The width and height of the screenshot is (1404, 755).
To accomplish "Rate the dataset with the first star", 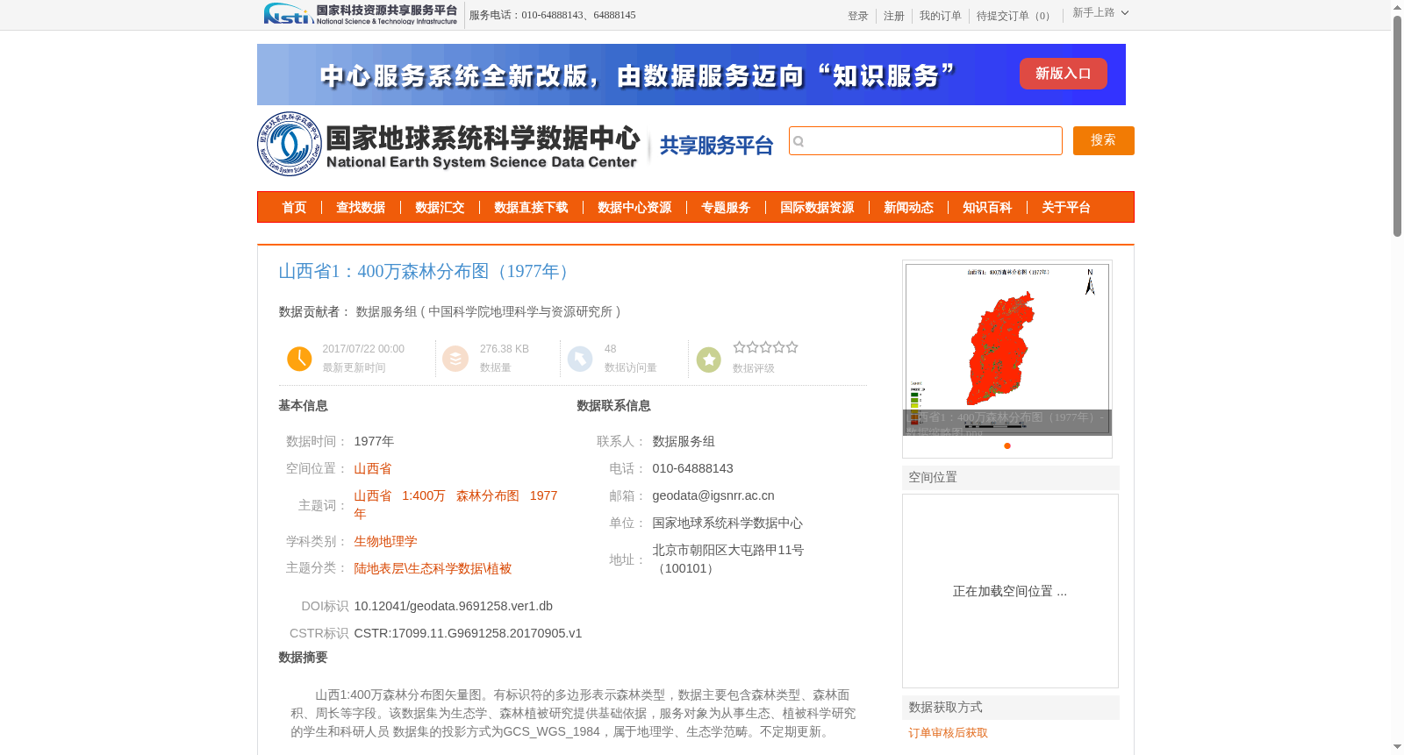I will click(x=740, y=347).
